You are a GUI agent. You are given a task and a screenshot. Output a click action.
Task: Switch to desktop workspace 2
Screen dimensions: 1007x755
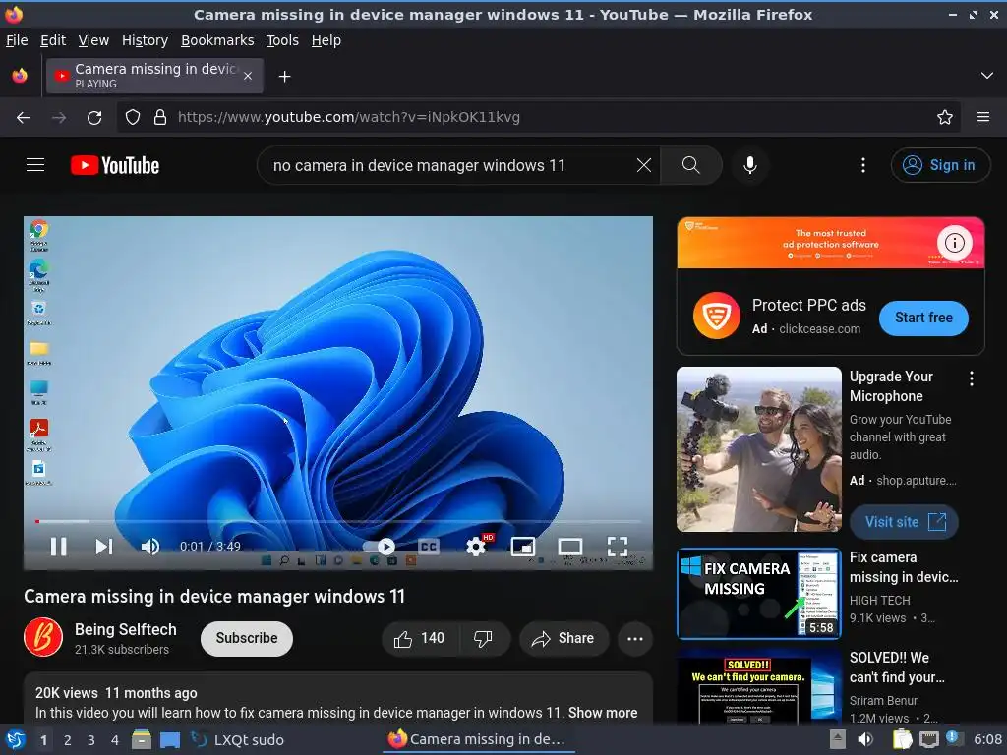(x=67, y=740)
